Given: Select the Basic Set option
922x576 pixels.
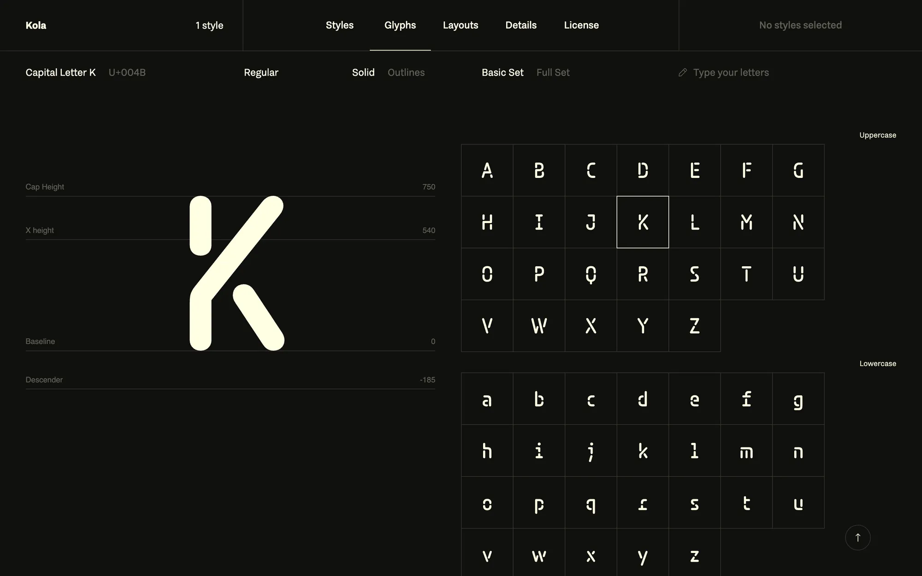Looking at the screenshot, I should coord(502,72).
